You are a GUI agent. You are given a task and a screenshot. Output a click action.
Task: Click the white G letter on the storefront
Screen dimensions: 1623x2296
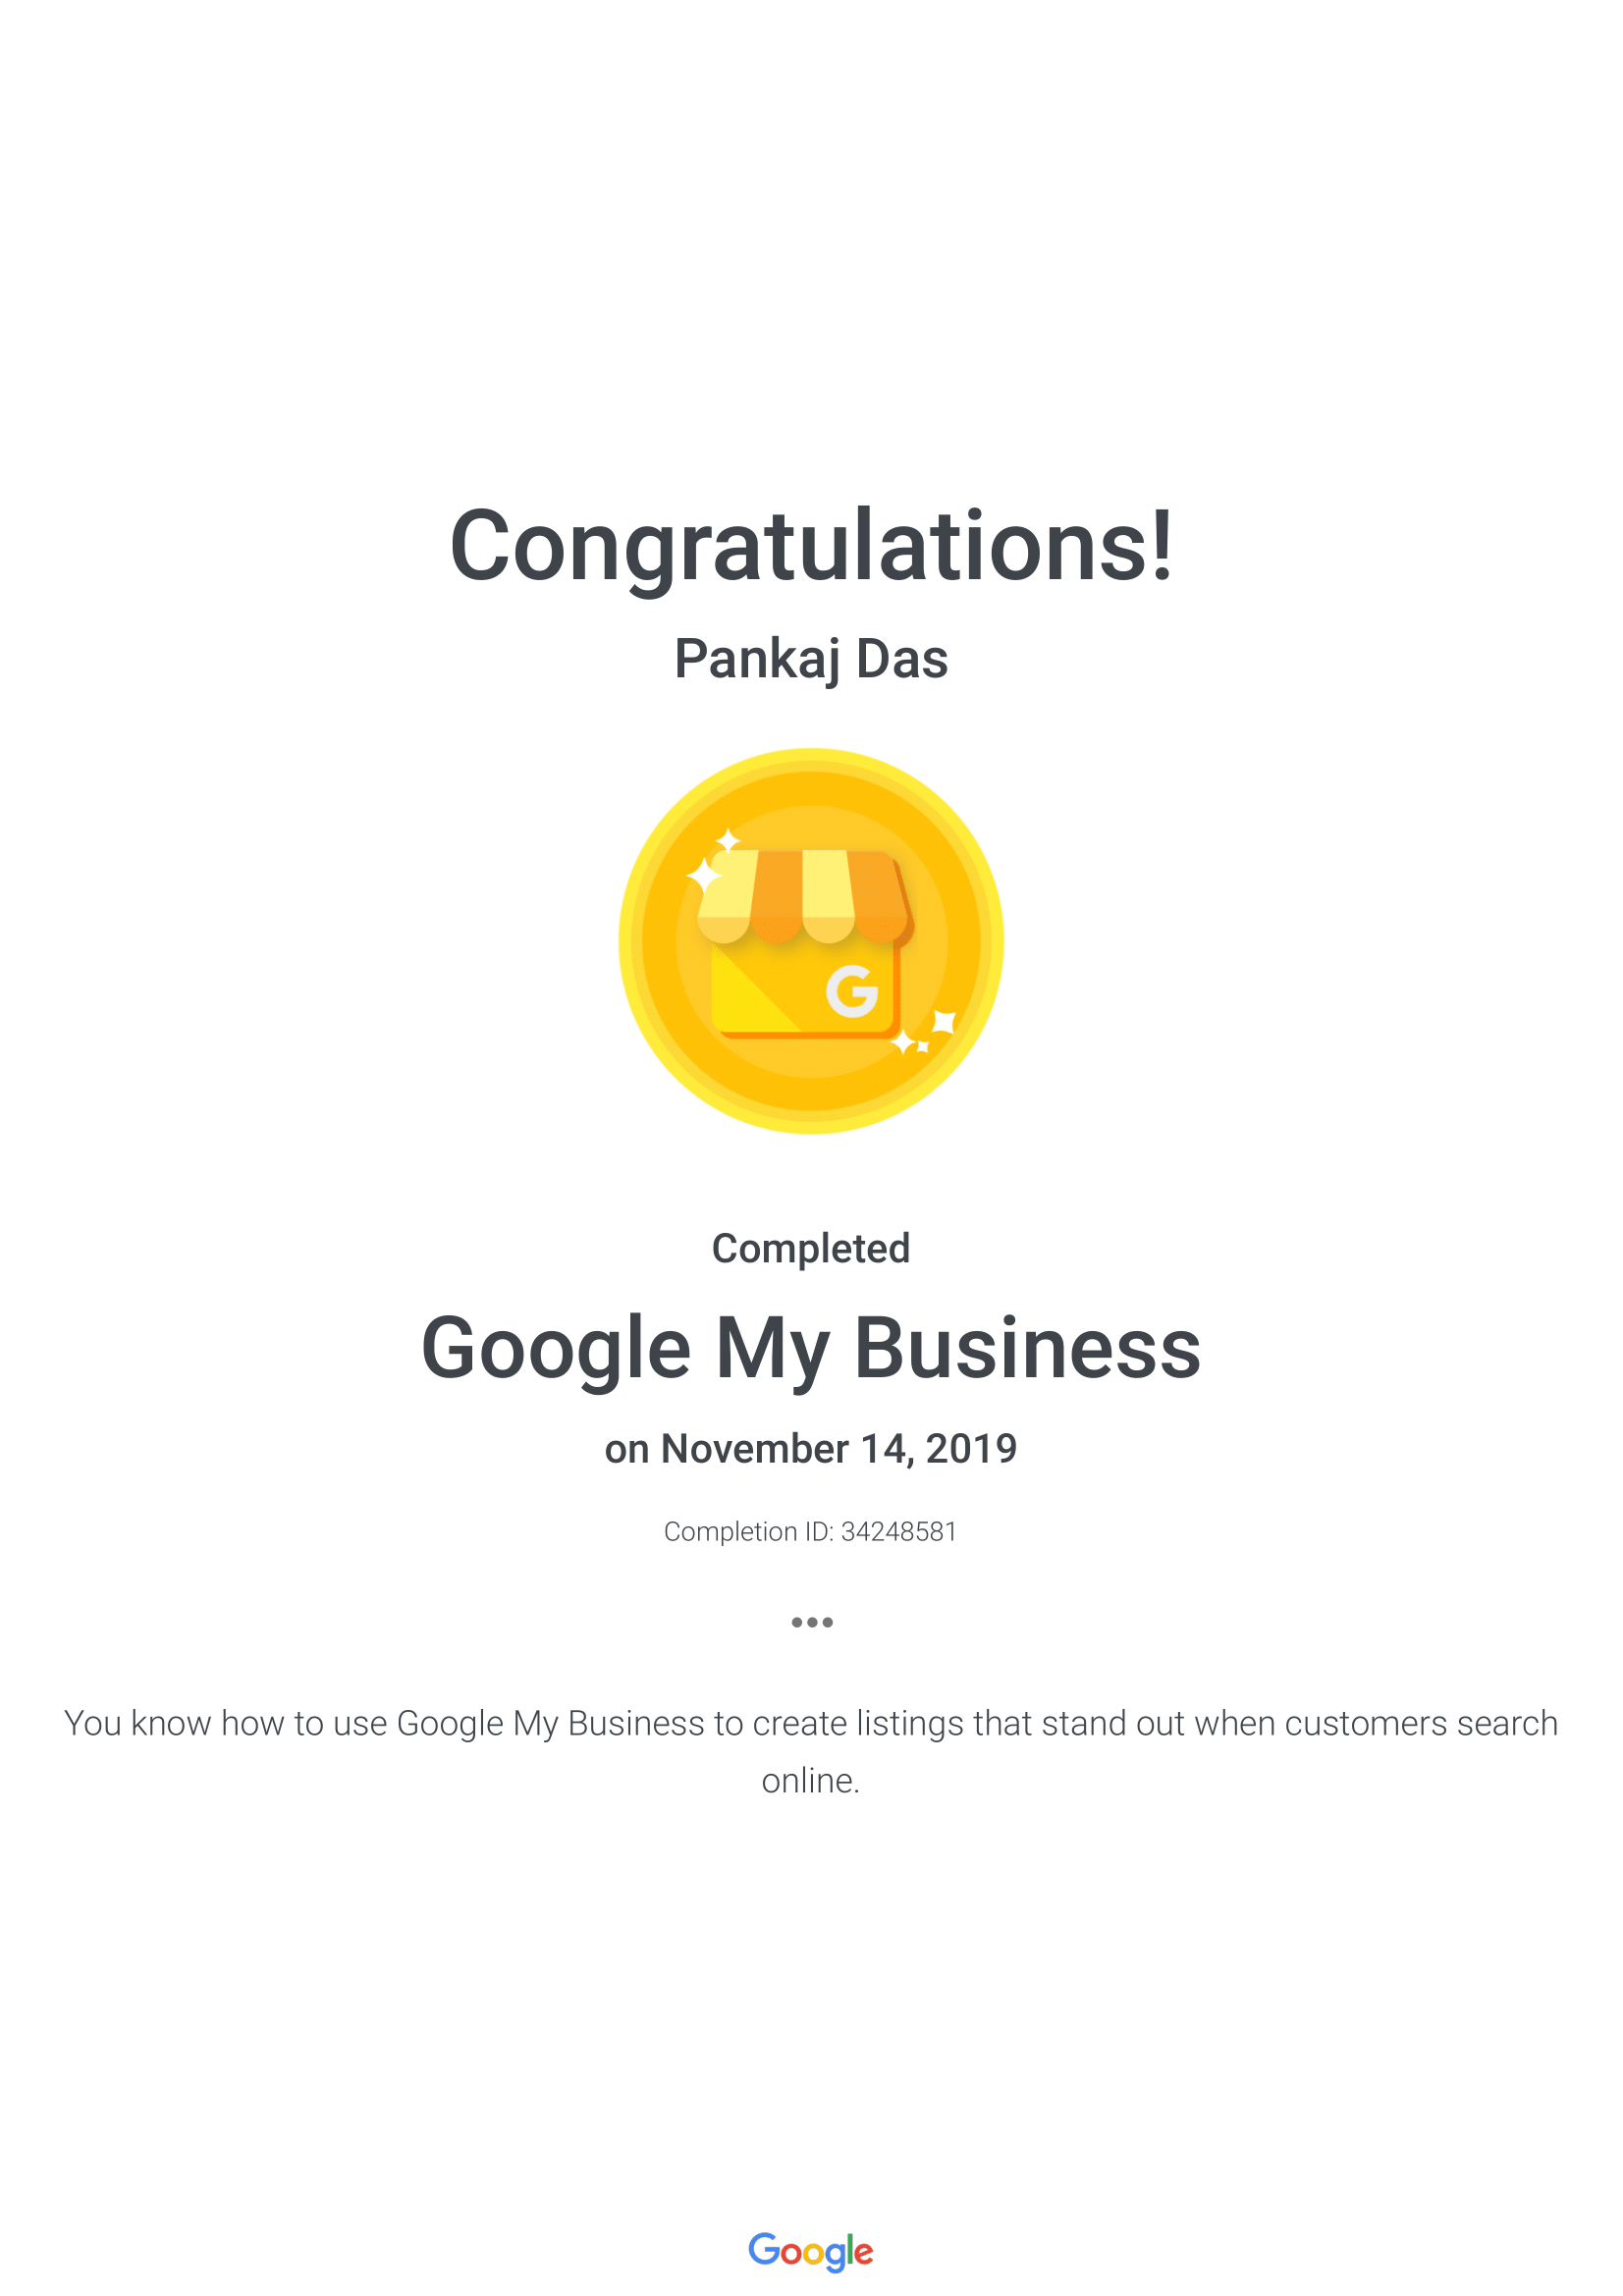click(851, 991)
